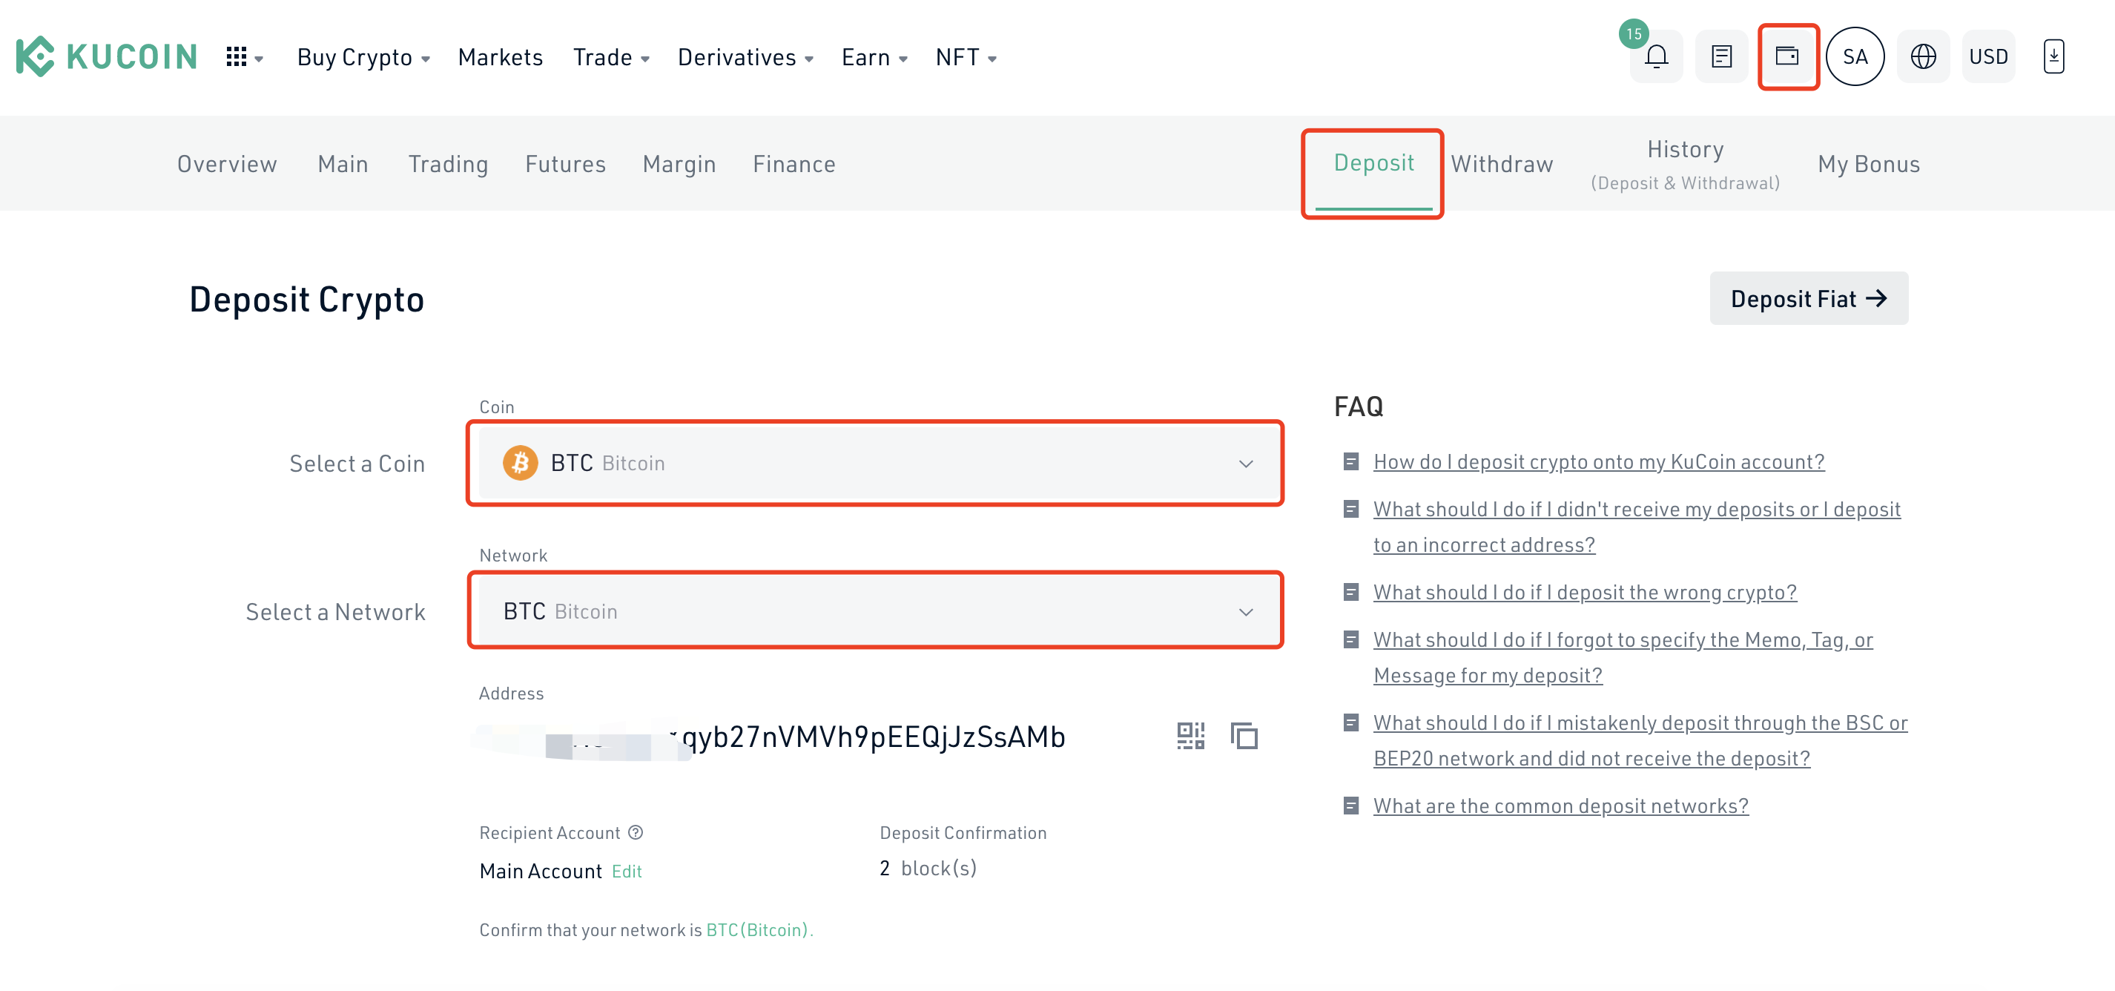Open the language globe icon

[x=1923, y=56]
